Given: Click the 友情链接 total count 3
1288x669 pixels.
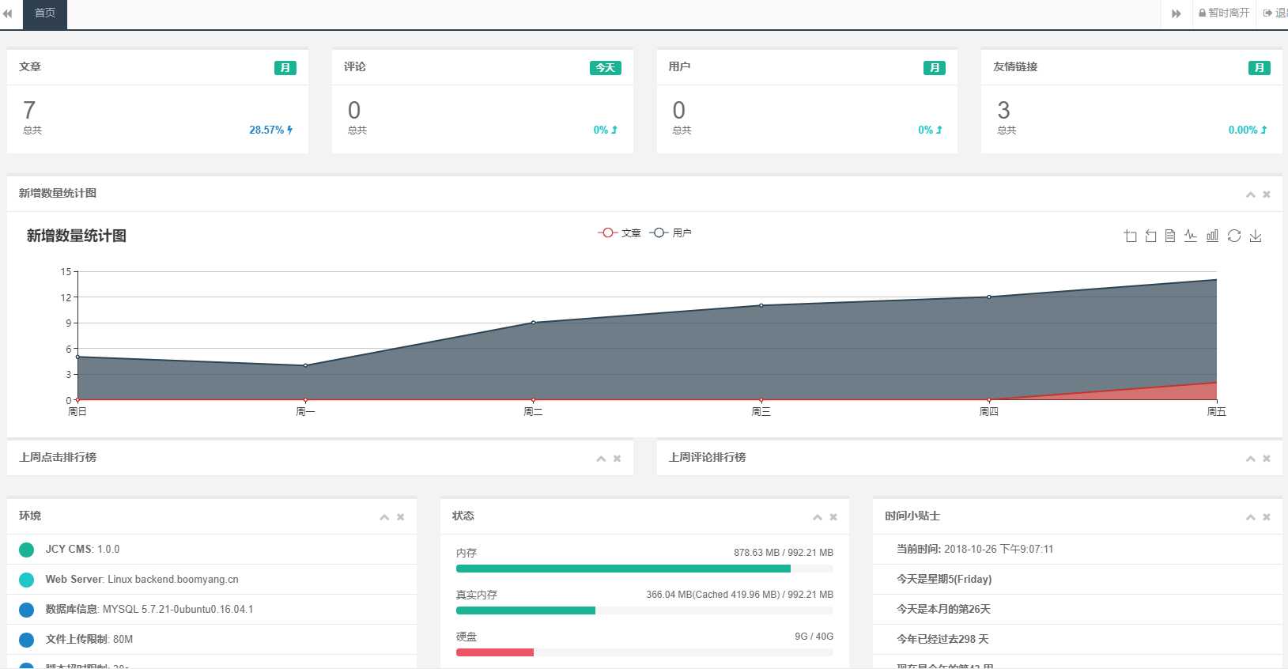Looking at the screenshot, I should (1004, 110).
